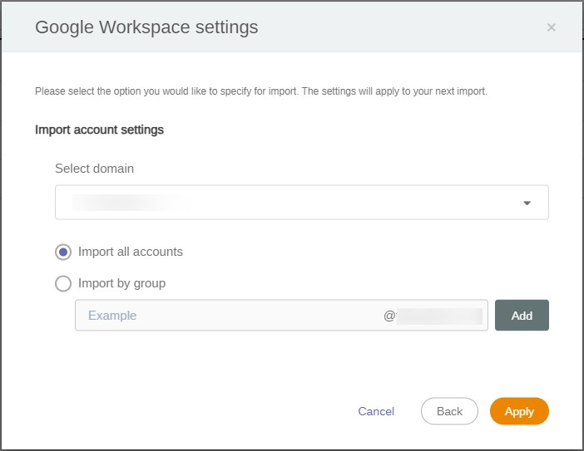Screen dimensions: 584x451
Task: Click the 'Select domain' label
Action: click(x=95, y=169)
